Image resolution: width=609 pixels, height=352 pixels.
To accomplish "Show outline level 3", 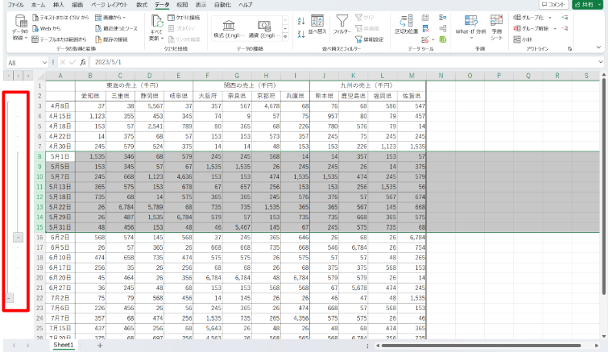I will pyautogui.click(x=28, y=76).
